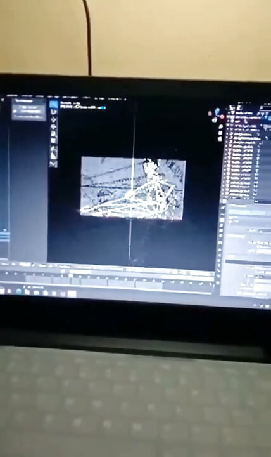Select the Scale tool in viewport toolbar
Screen dimensions: 271x457
click(53, 134)
